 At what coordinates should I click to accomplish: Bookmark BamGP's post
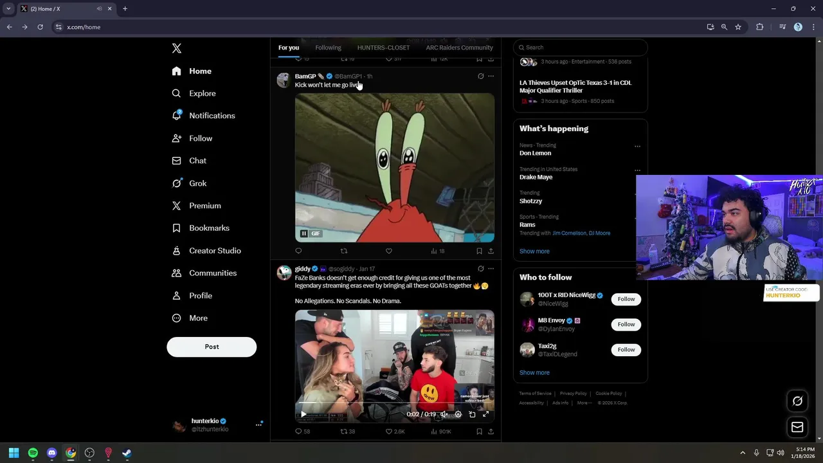[x=479, y=251]
